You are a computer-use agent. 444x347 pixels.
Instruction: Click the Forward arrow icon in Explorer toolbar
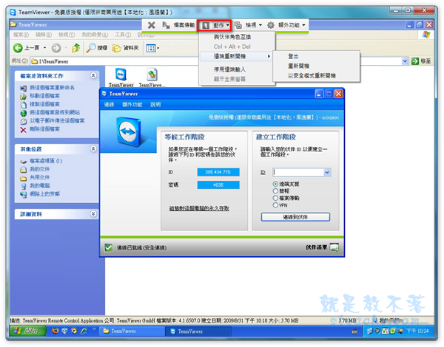(x=56, y=48)
